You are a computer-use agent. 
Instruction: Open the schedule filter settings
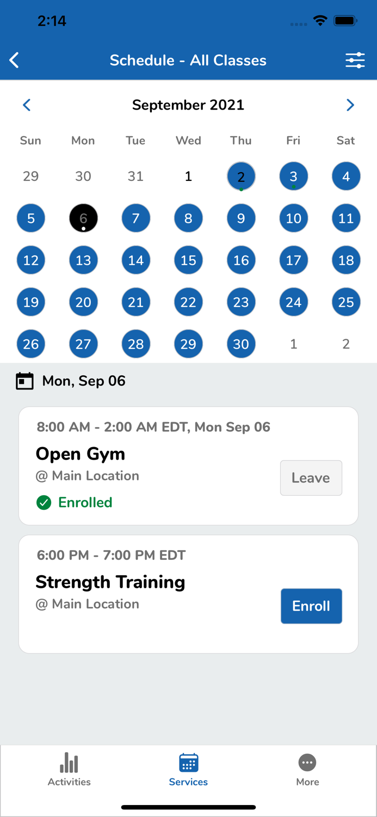[355, 60]
